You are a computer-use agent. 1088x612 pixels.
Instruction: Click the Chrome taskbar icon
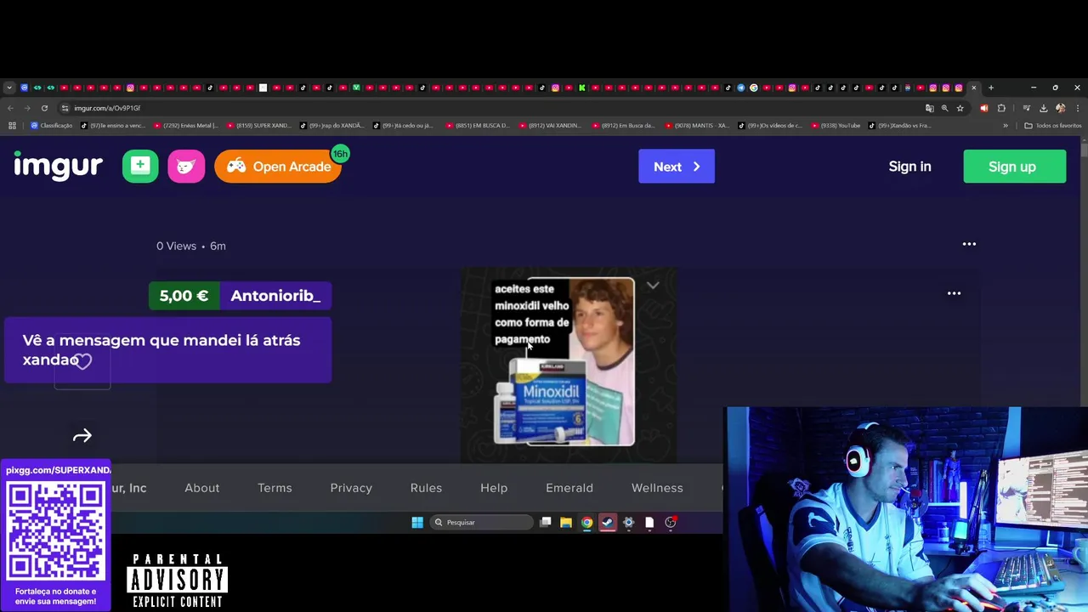[586, 523]
